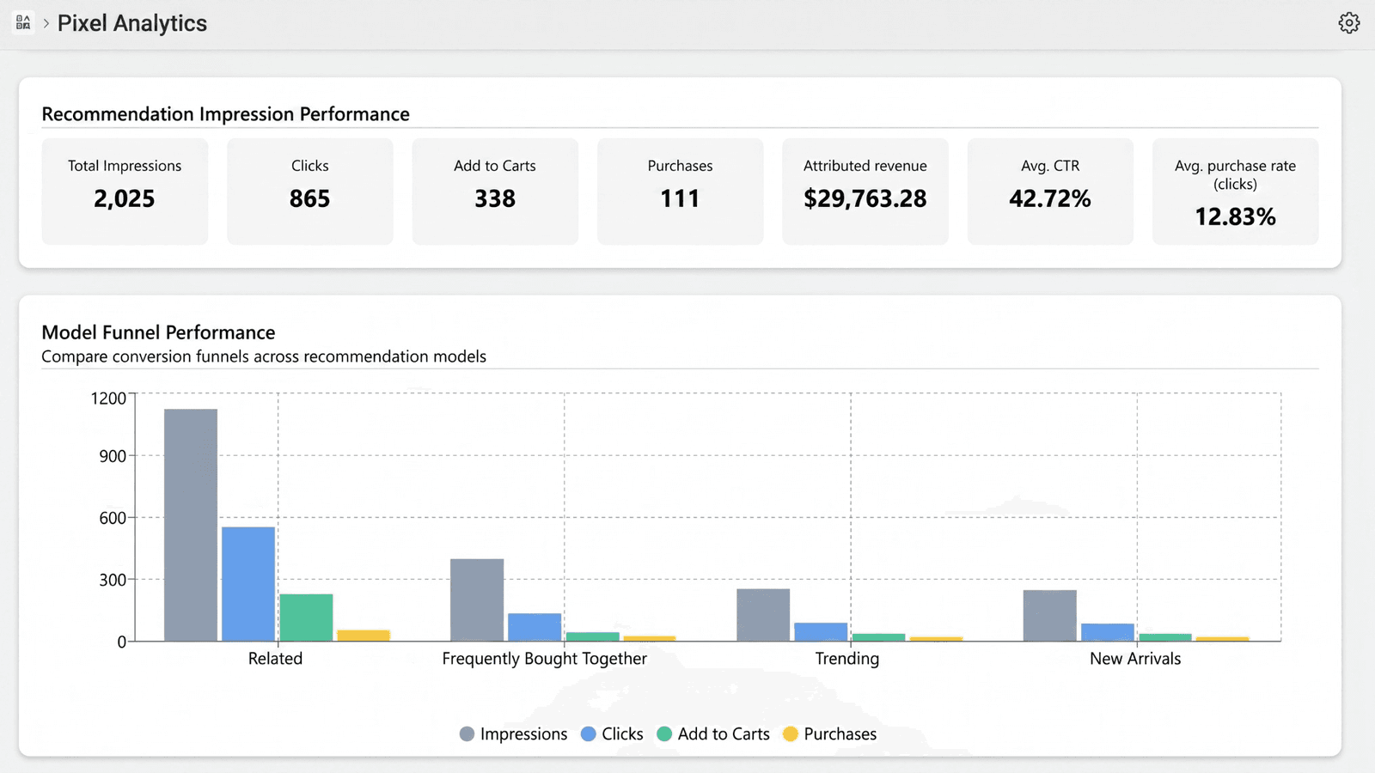The image size is (1375, 773).
Task: Select the Purchases 111 metric card
Action: 681,192
